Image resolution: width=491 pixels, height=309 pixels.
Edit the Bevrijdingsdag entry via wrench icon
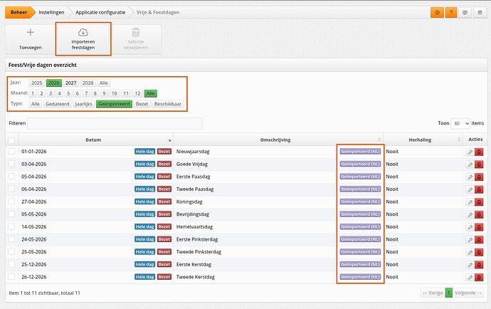click(470, 214)
